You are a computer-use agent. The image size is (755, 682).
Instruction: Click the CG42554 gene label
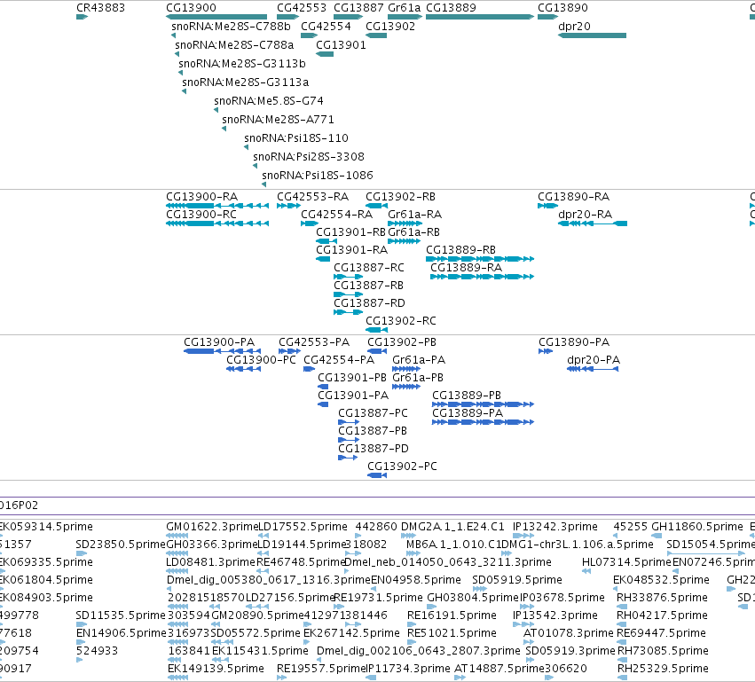tap(326, 27)
